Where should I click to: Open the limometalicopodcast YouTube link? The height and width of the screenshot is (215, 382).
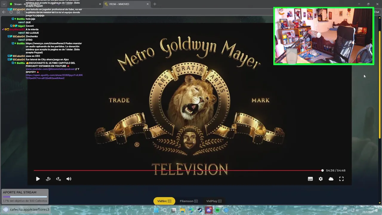pyautogui.click(x=50, y=69)
